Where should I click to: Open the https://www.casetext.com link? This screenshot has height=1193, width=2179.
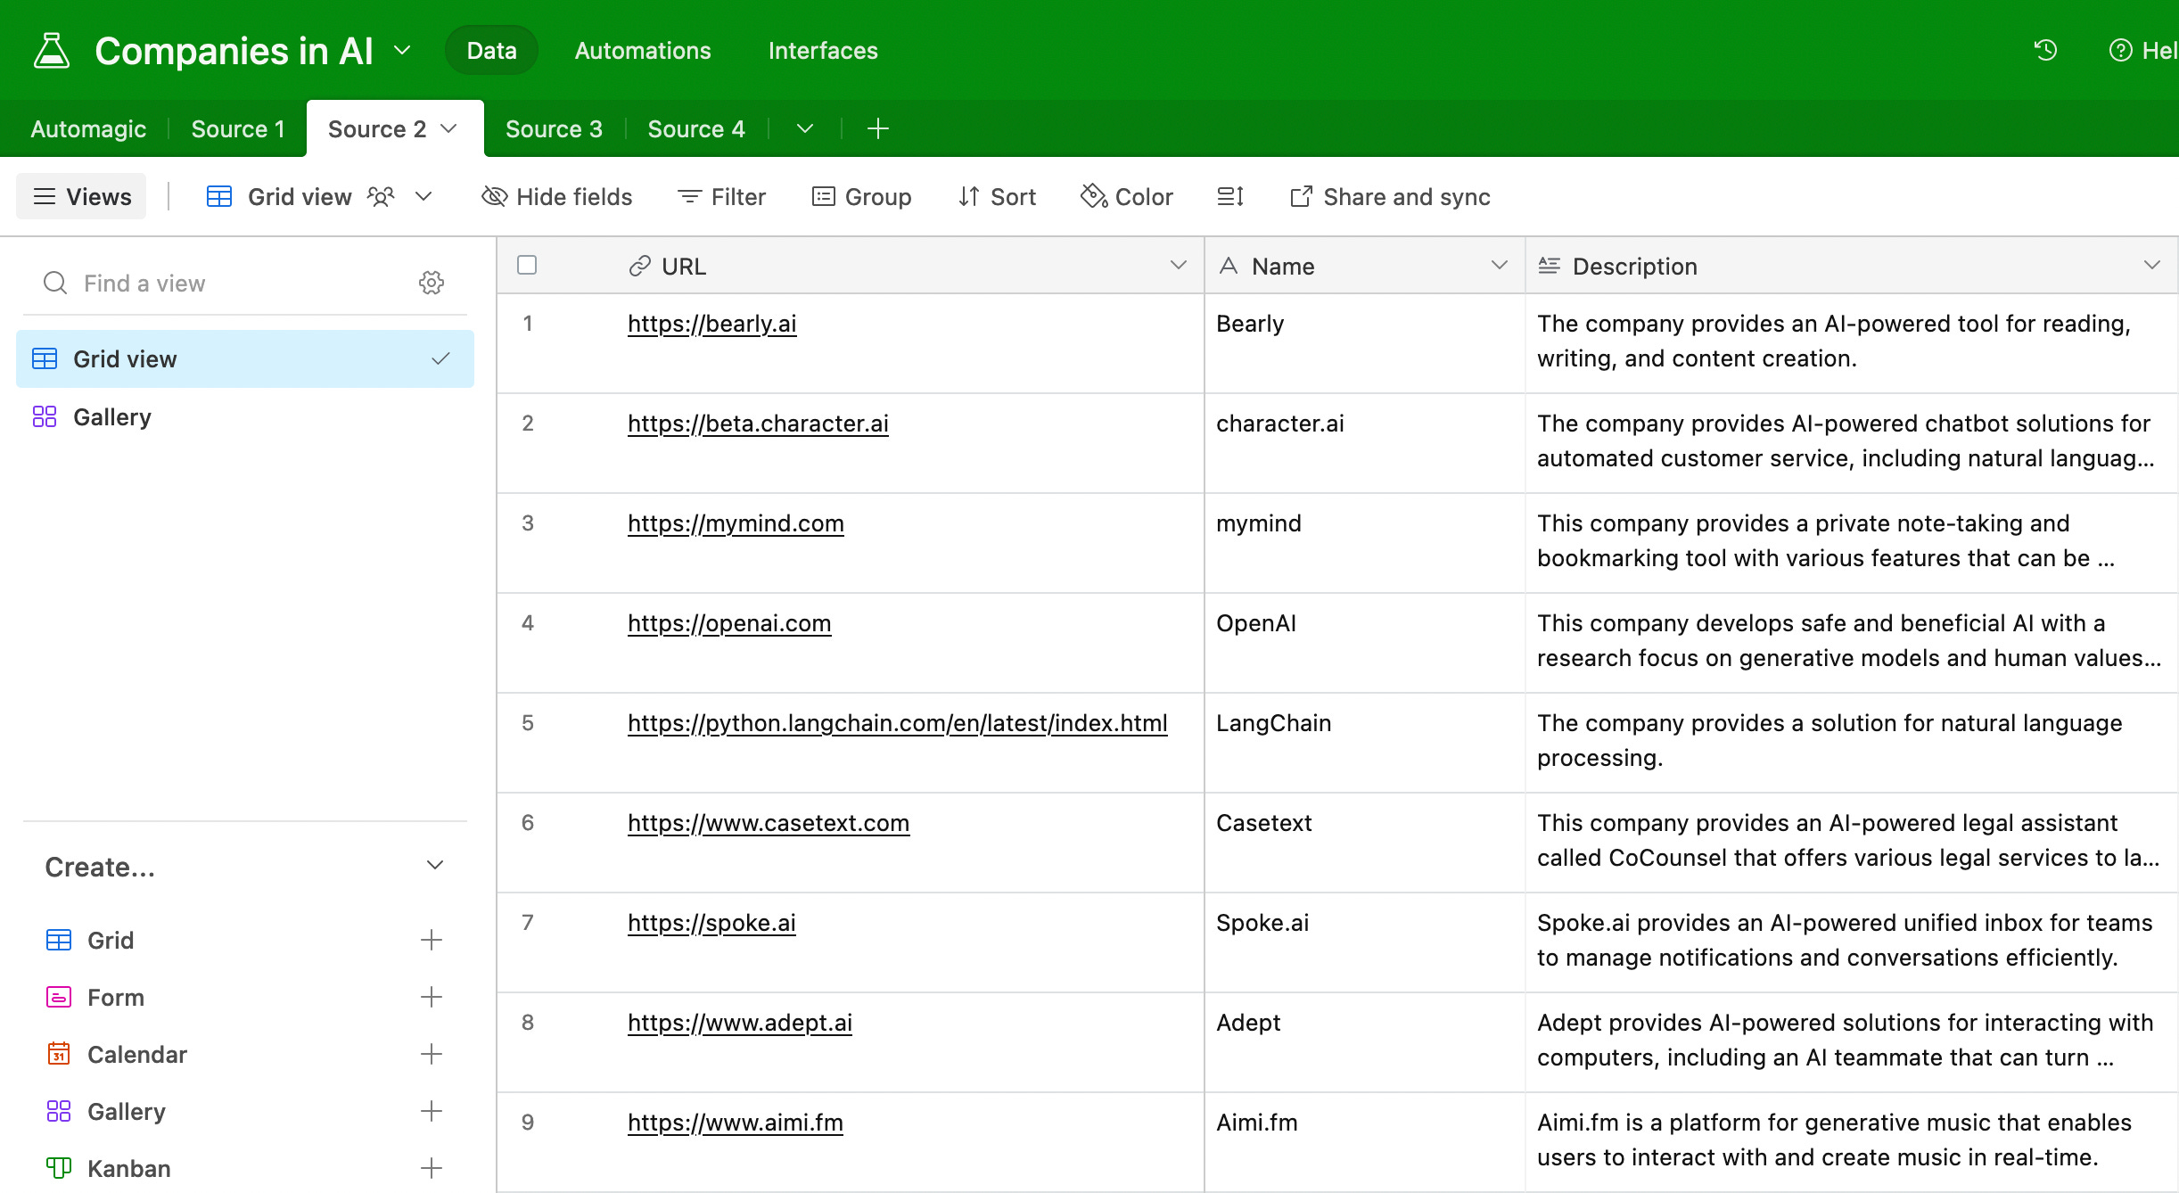[x=769, y=823]
